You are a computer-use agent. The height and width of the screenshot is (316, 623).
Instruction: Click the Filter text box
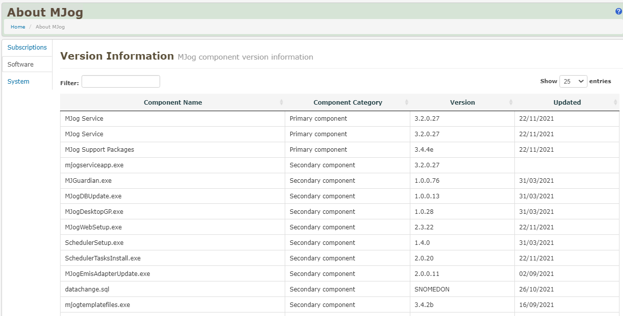click(x=121, y=82)
